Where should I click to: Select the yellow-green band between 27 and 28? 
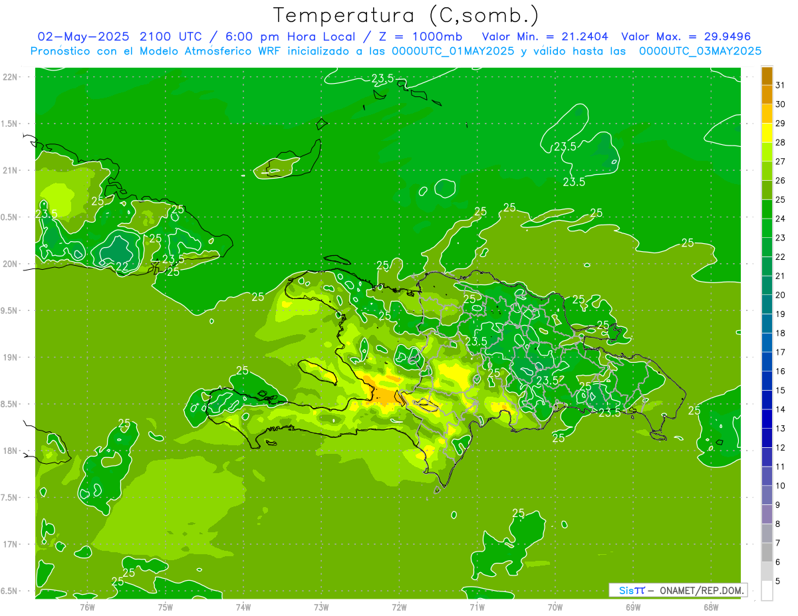pos(767,152)
